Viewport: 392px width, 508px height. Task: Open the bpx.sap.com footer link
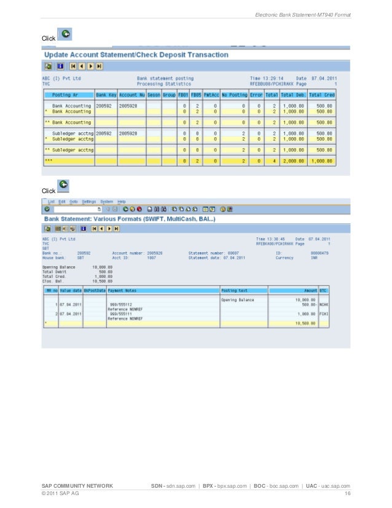tap(232, 486)
